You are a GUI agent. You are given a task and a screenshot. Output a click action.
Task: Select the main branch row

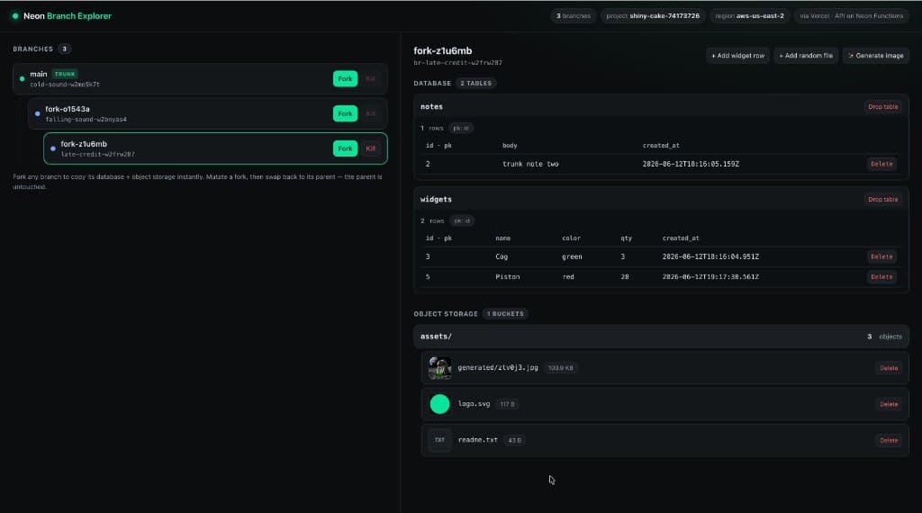200,78
